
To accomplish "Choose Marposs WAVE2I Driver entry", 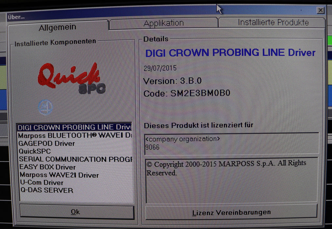I will click(59, 175).
